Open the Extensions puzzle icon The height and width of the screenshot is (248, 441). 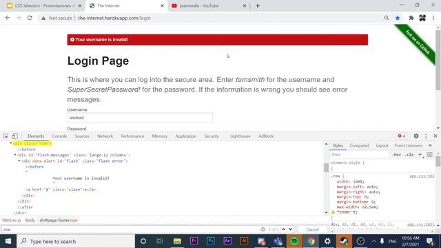click(x=411, y=18)
